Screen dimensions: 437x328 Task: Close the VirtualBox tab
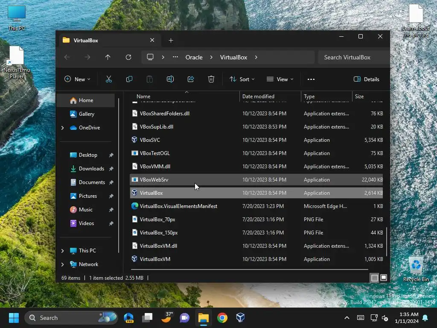(x=152, y=40)
